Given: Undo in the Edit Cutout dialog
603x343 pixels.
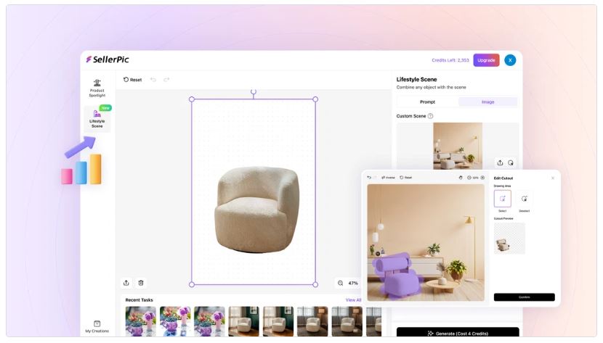Looking at the screenshot, I should (x=369, y=178).
